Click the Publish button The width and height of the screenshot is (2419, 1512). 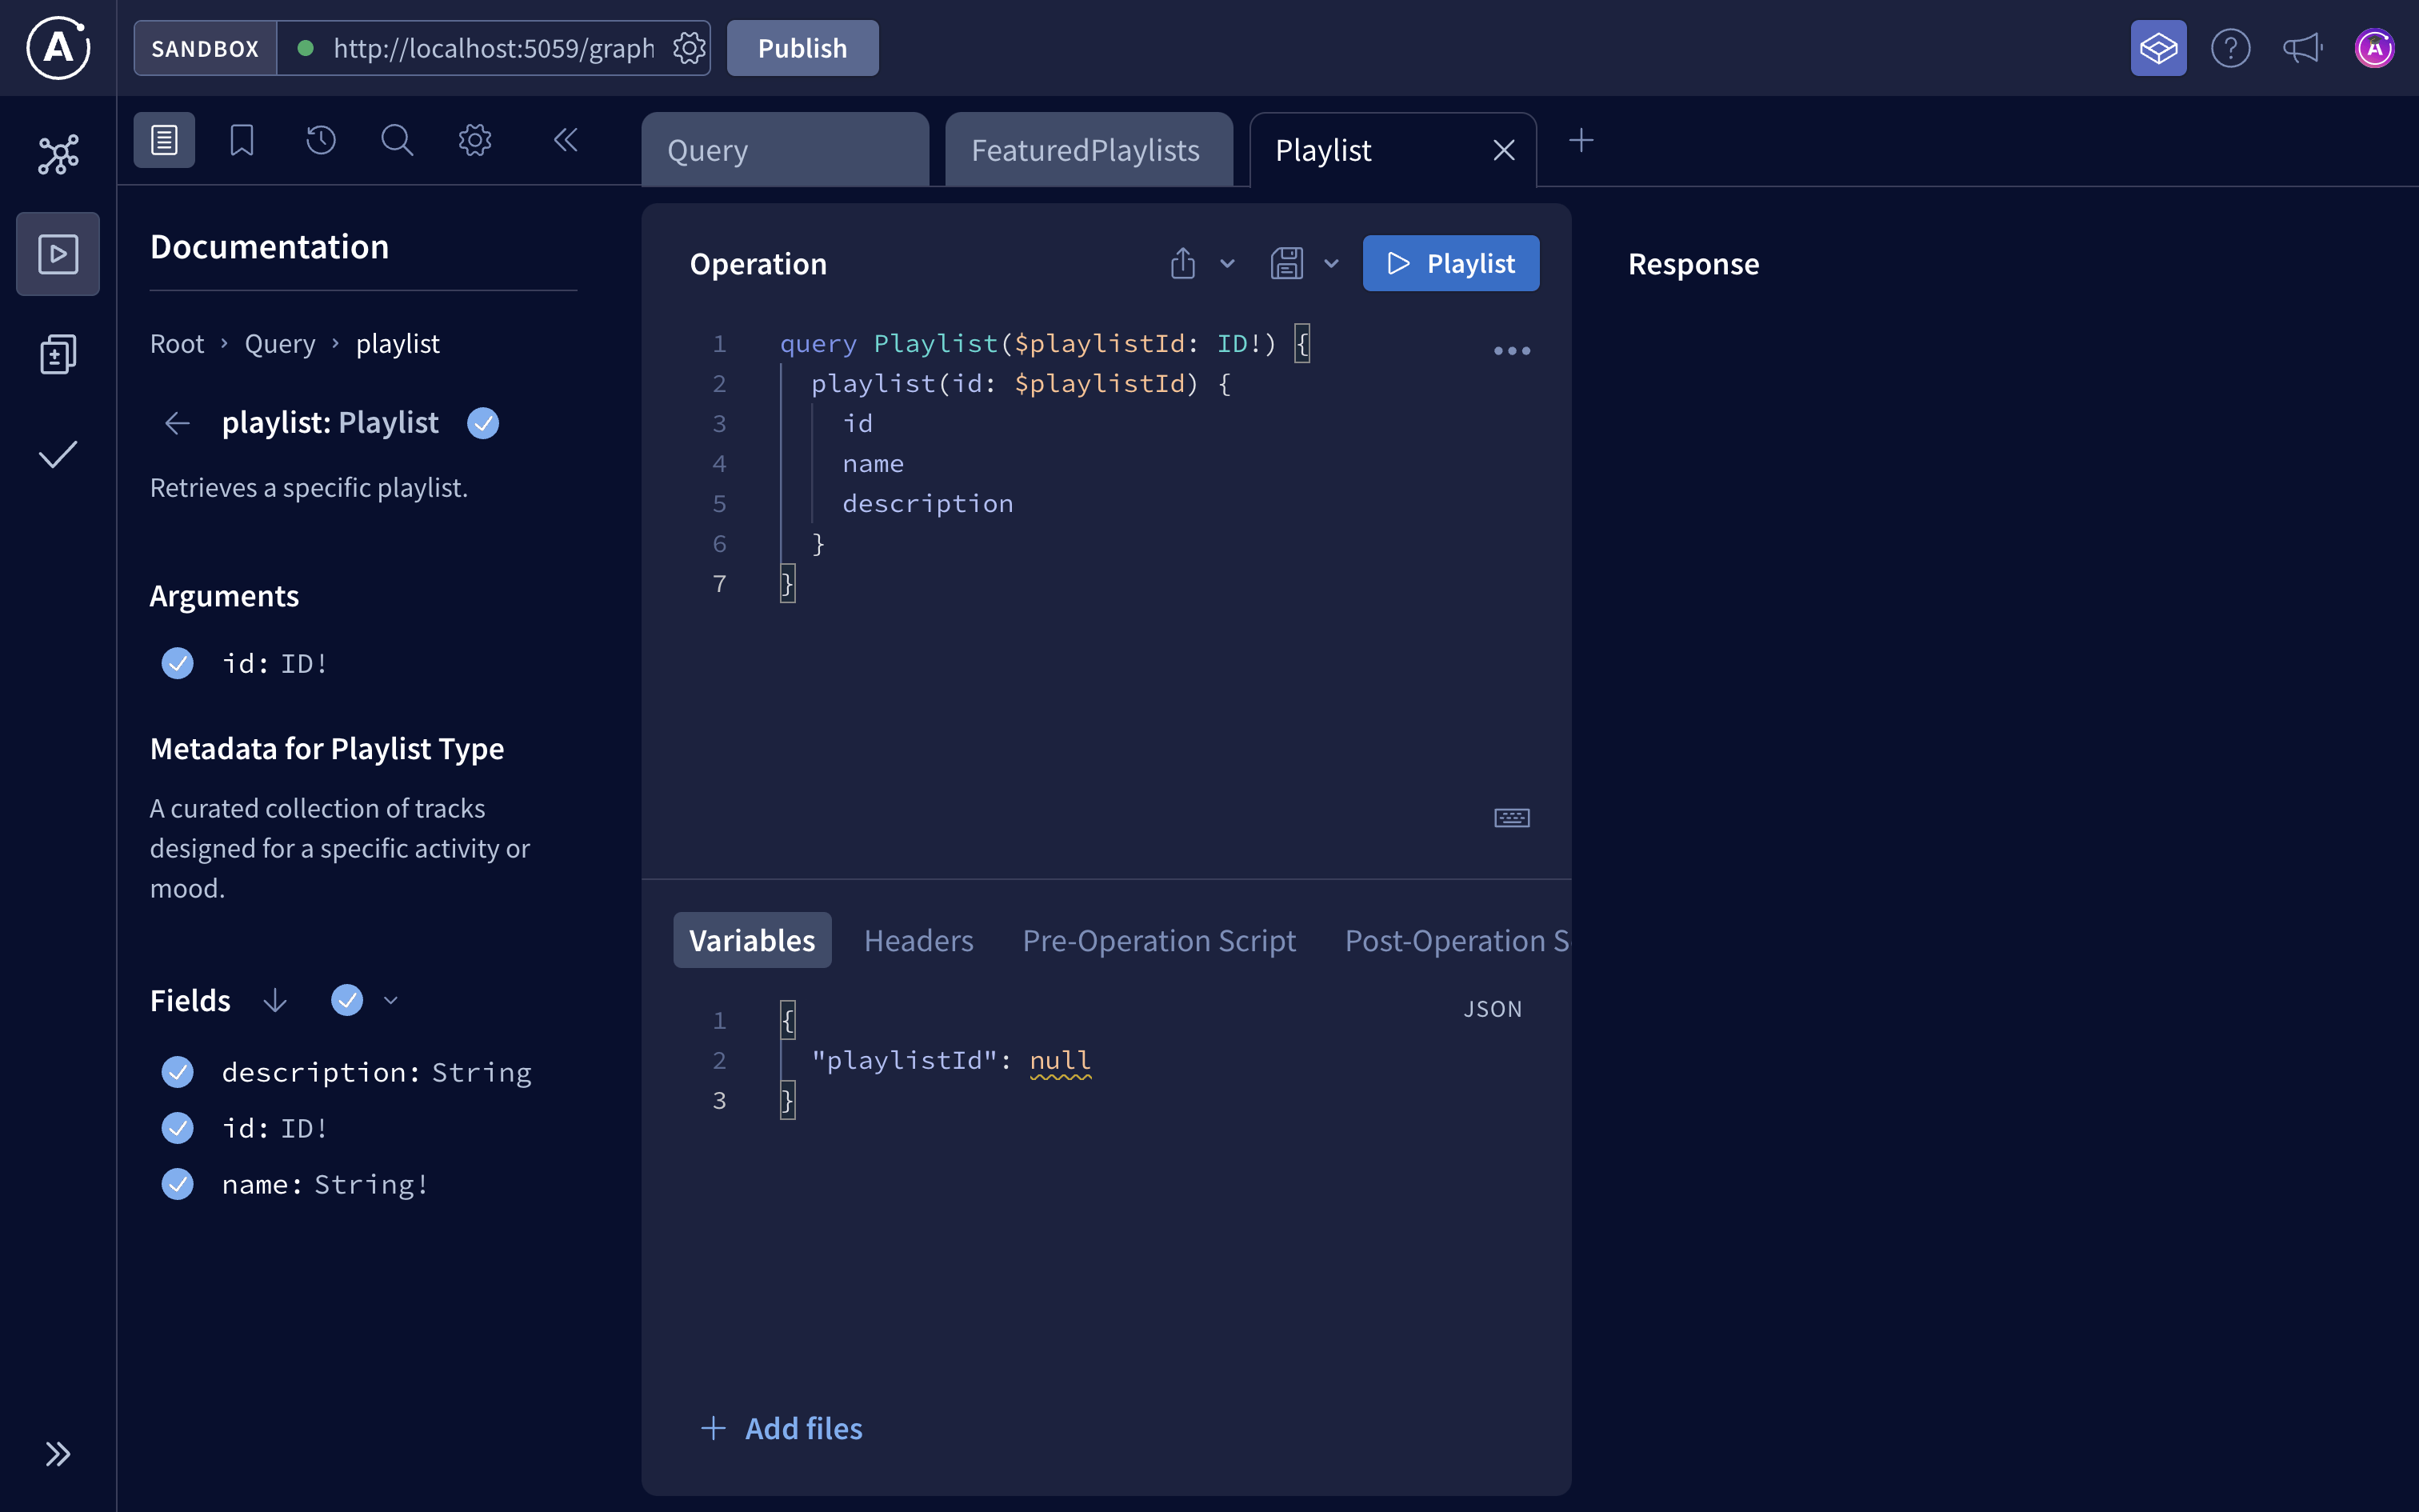point(802,47)
